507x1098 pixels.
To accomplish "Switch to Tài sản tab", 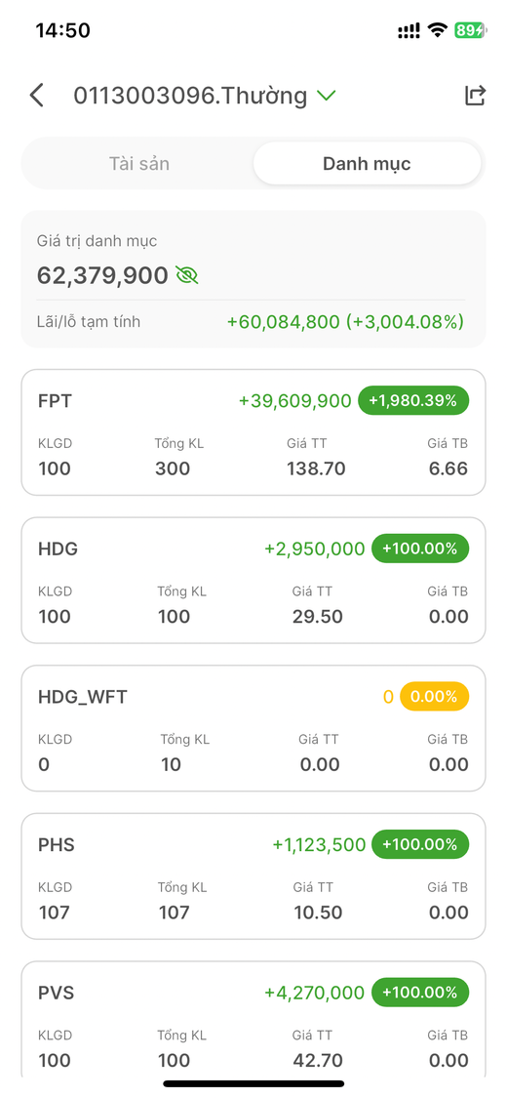I will coord(139,164).
